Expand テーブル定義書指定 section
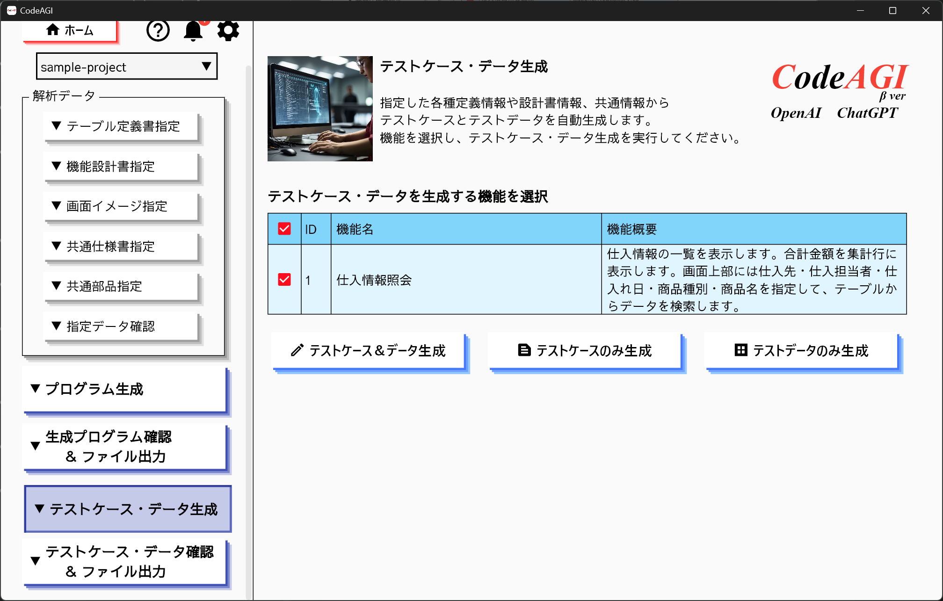This screenshot has height=601, width=943. pos(121,126)
